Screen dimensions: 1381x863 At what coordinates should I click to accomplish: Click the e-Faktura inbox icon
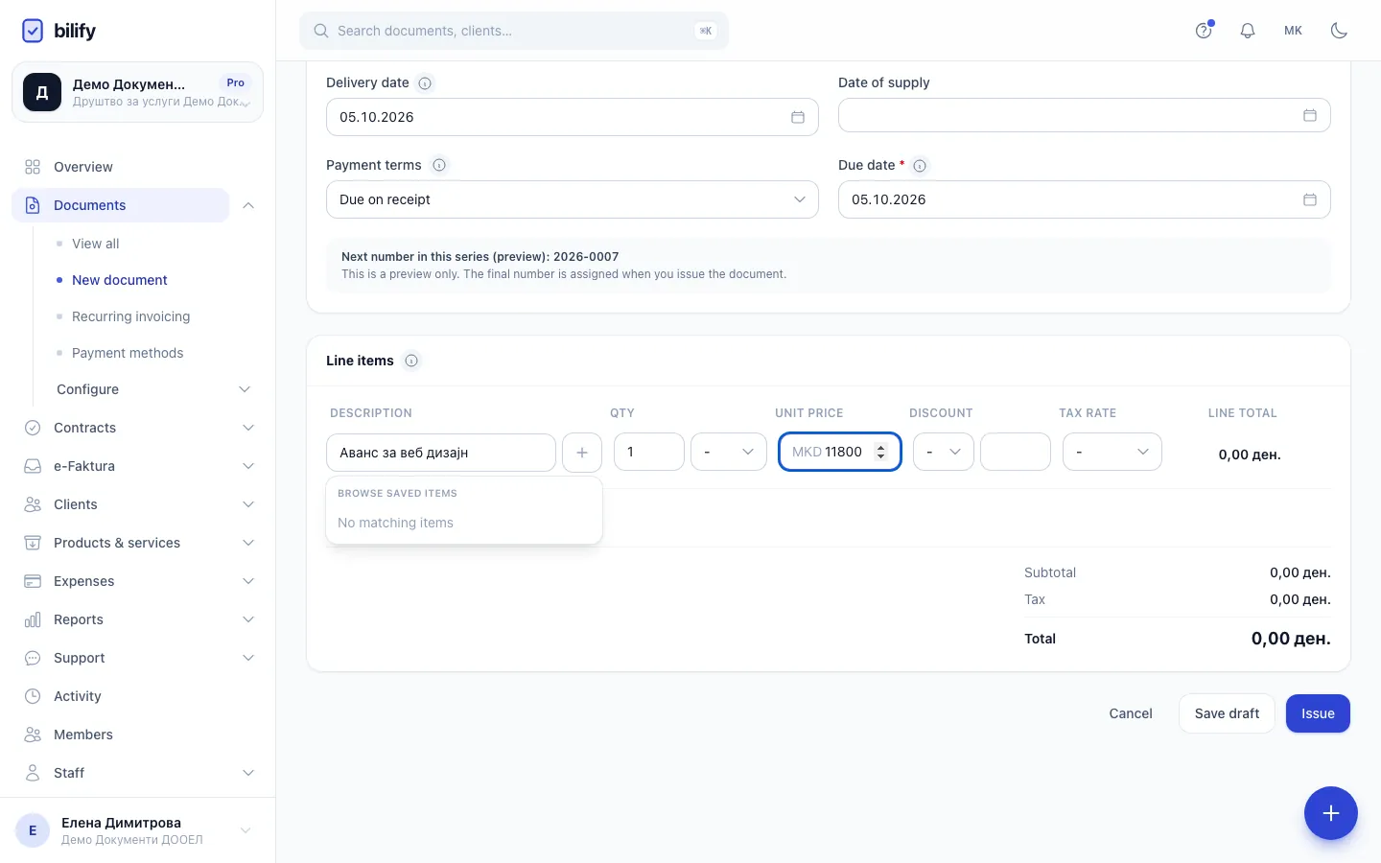33,466
